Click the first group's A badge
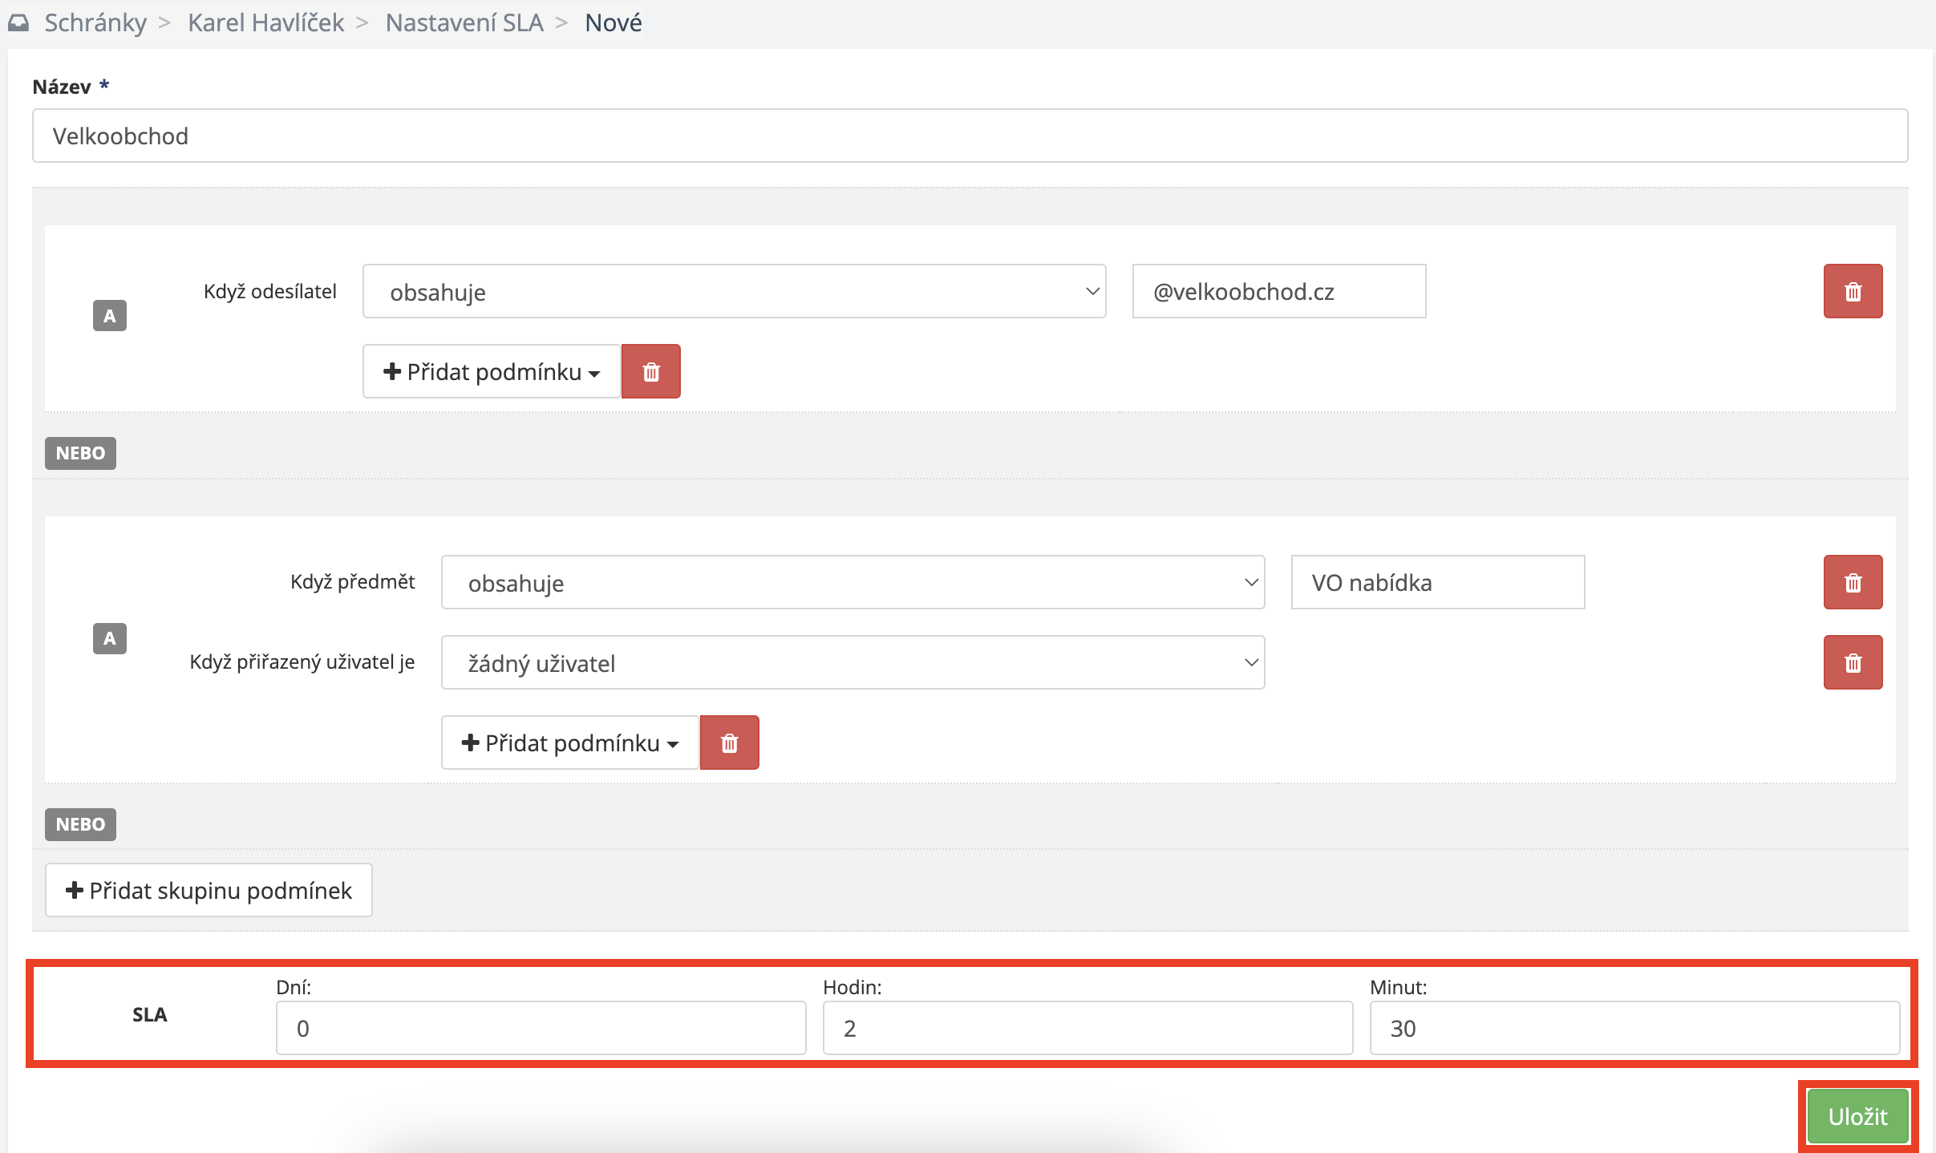This screenshot has width=1936, height=1153. [x=110, y=316]
